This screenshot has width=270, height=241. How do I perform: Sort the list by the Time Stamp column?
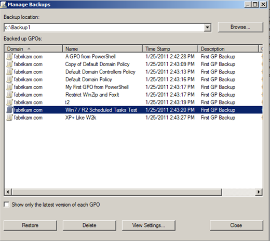[x=170, y=49]
